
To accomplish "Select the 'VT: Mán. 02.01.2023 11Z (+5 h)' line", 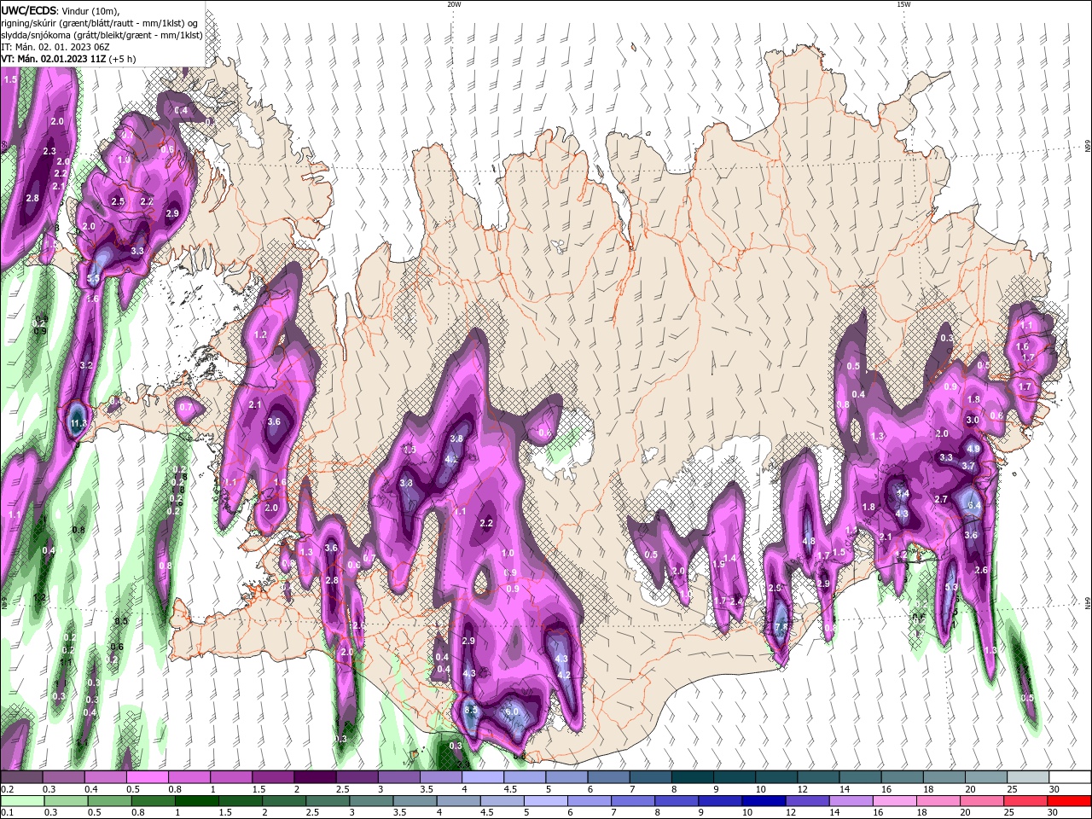I will tap(68, 59).
